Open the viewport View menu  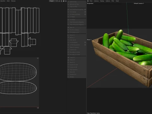[x=91, y=1]
